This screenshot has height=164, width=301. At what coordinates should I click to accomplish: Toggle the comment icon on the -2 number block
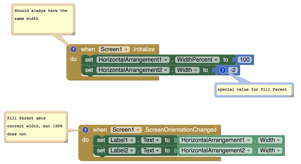click(223, 70)
